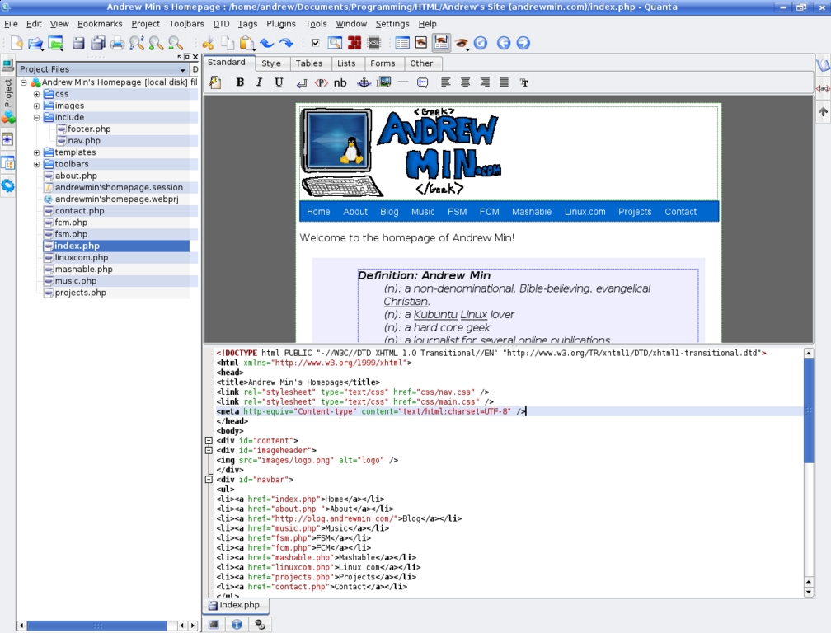The width and height of the screenshot is (831, 633).
Task: Toggle the checkbox insertion icon on the toolbar
Action: point(316,42)
